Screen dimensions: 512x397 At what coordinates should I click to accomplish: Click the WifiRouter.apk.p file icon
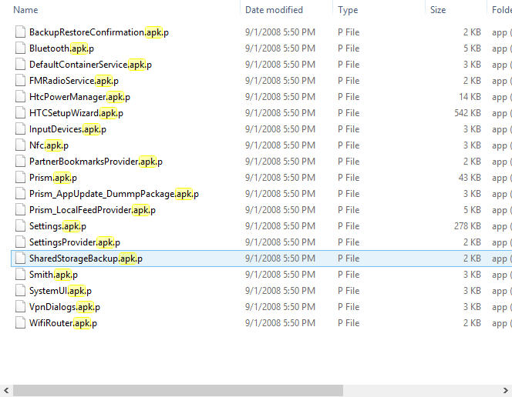tap(20, 322)
